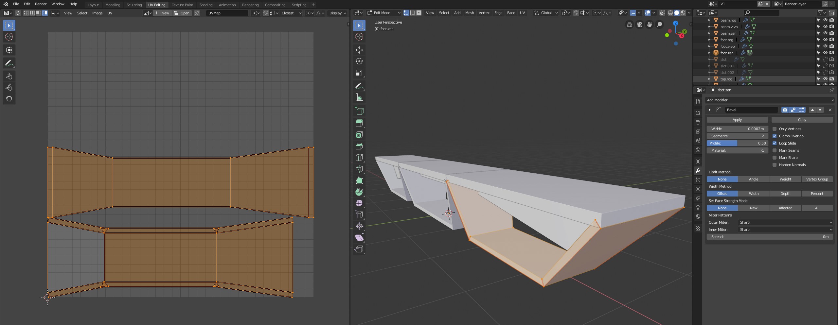The width and height of the screenshot is (838, 325).
Task: Open the Mesh menu in viewport header
Action: (x=469, y=13)
